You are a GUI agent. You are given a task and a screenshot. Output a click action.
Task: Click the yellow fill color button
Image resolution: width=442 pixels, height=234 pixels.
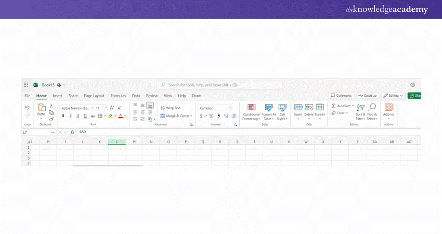110,116
